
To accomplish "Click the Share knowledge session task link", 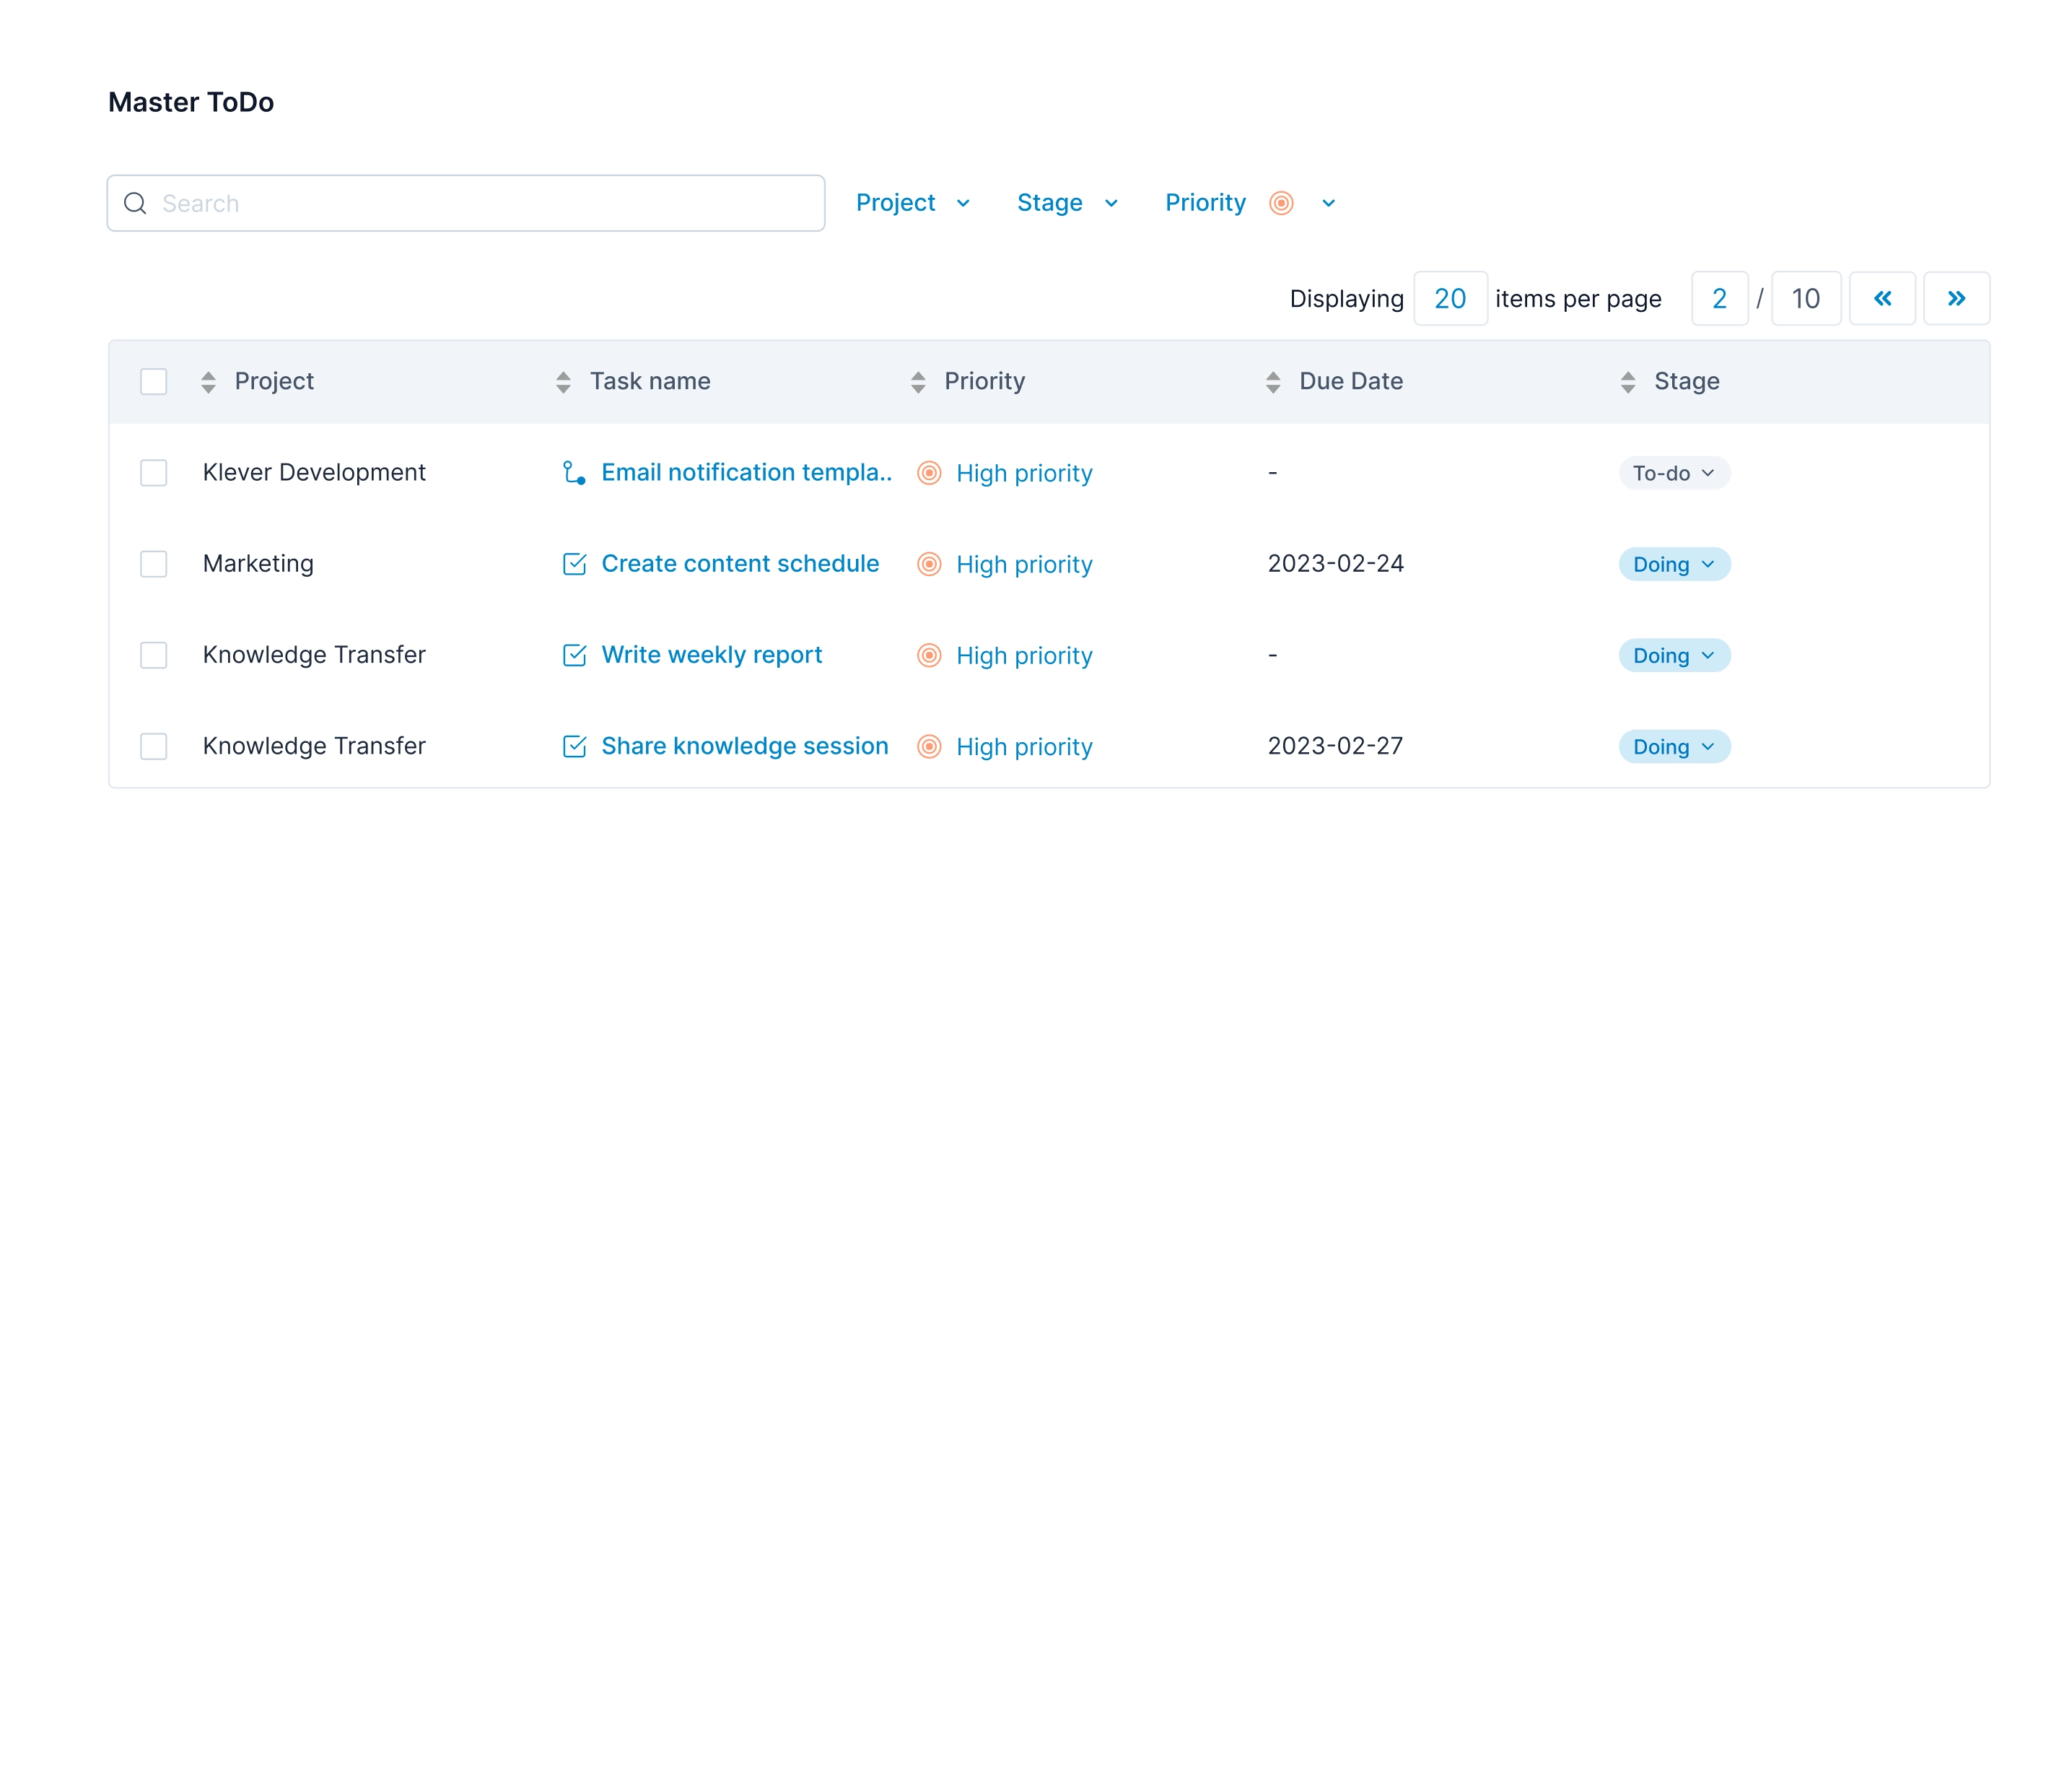I will [x=745, y=746].
